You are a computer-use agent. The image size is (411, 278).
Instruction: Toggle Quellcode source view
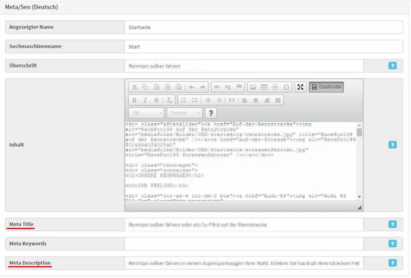pyautogui.click(x=326, y=87)
